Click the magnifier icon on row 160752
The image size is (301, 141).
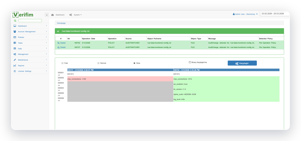click(x=59, y=43)
